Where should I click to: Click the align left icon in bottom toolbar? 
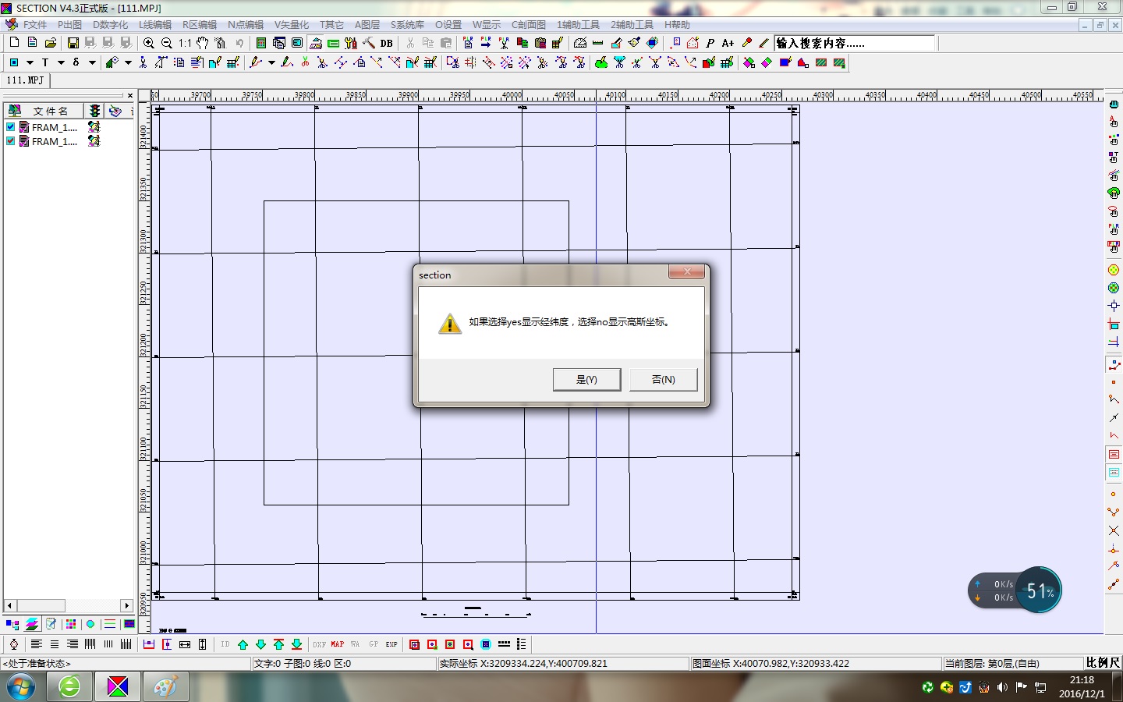[36, 644]
